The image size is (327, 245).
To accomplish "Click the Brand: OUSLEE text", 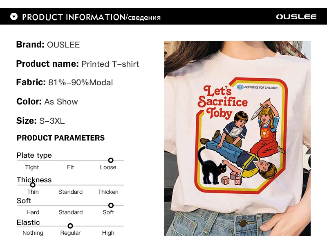I will point(48,45).
